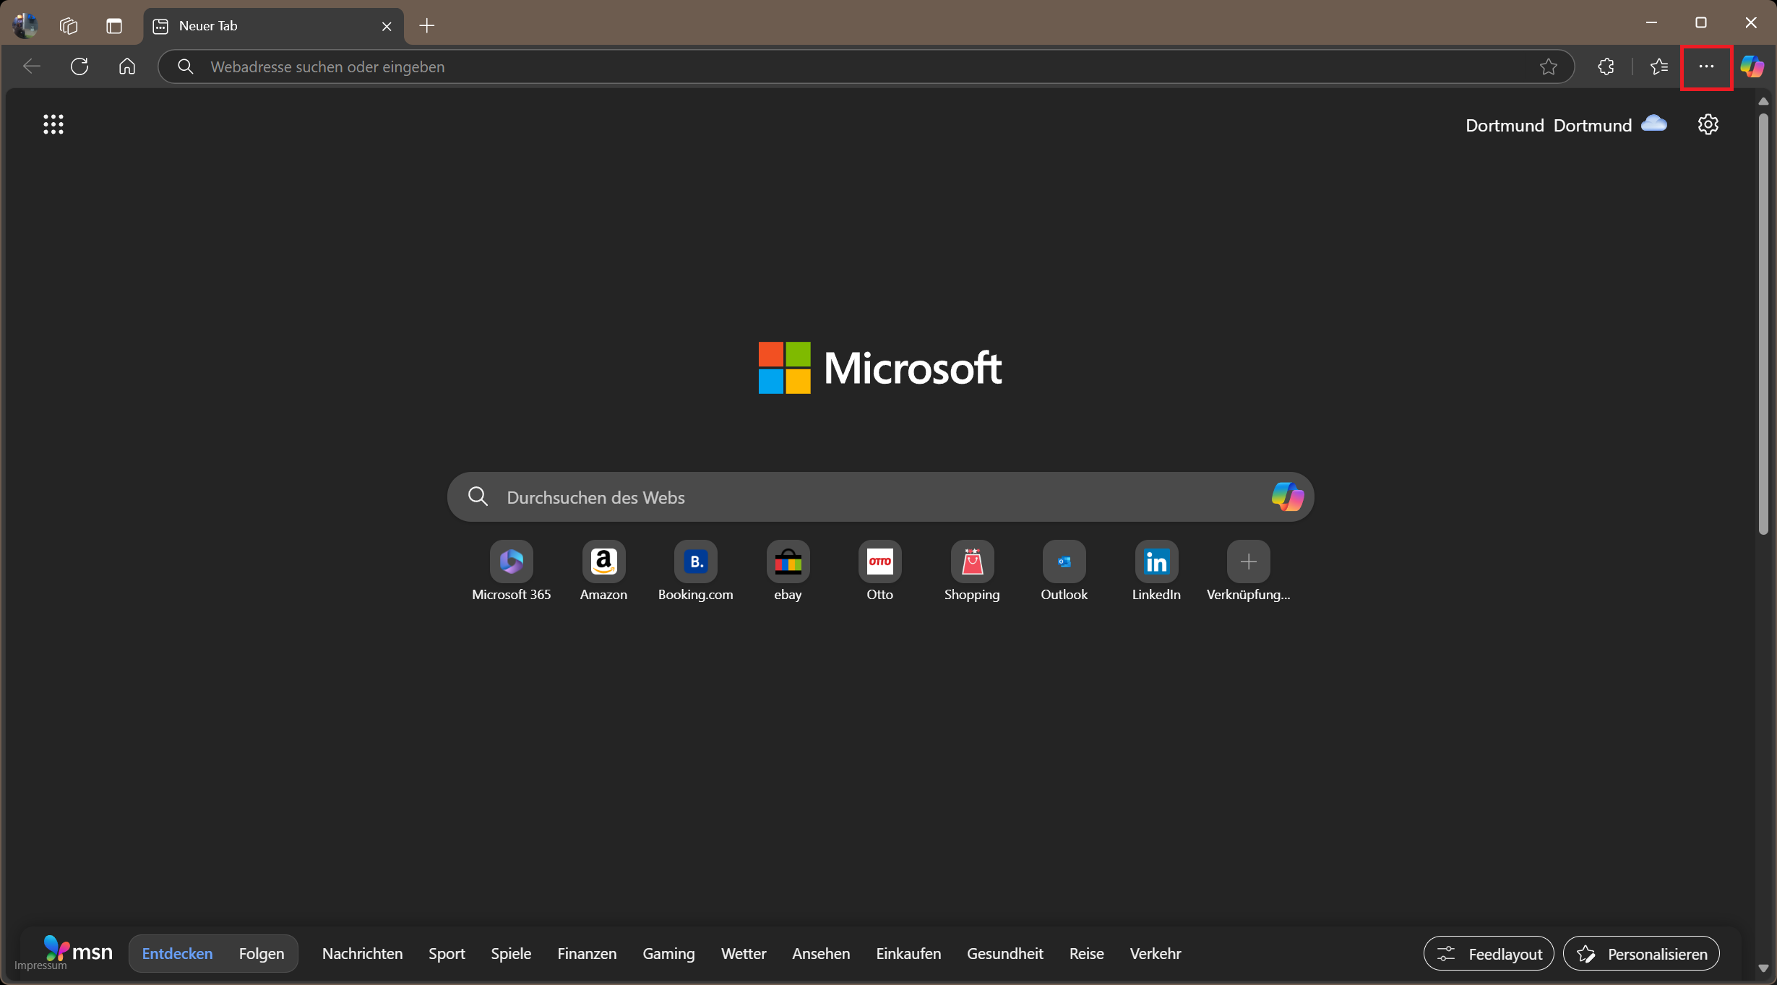Screen dimensions: 1777x985
Task: Open Gesundheit feed category
Action: (1005, 954)
